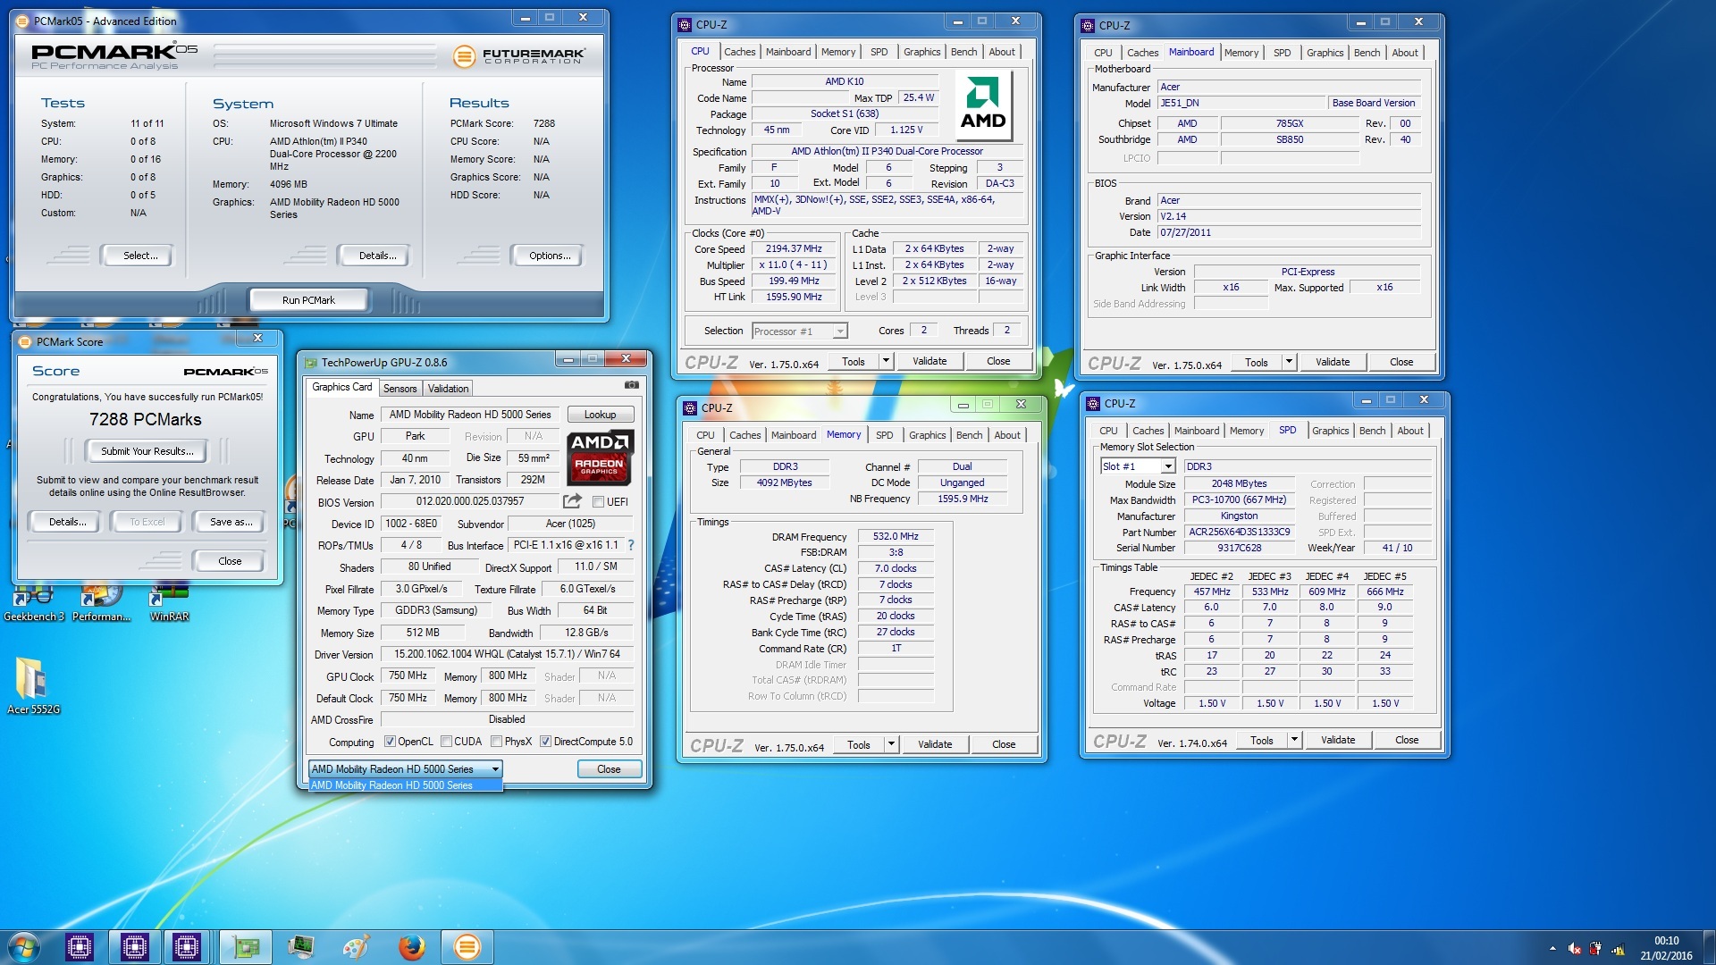The height and width of the screenshot is (965, 1716).
Task: Click the GPU-Z screenshot camera icon
Action: pyautogui.click(x=632, y=385)
